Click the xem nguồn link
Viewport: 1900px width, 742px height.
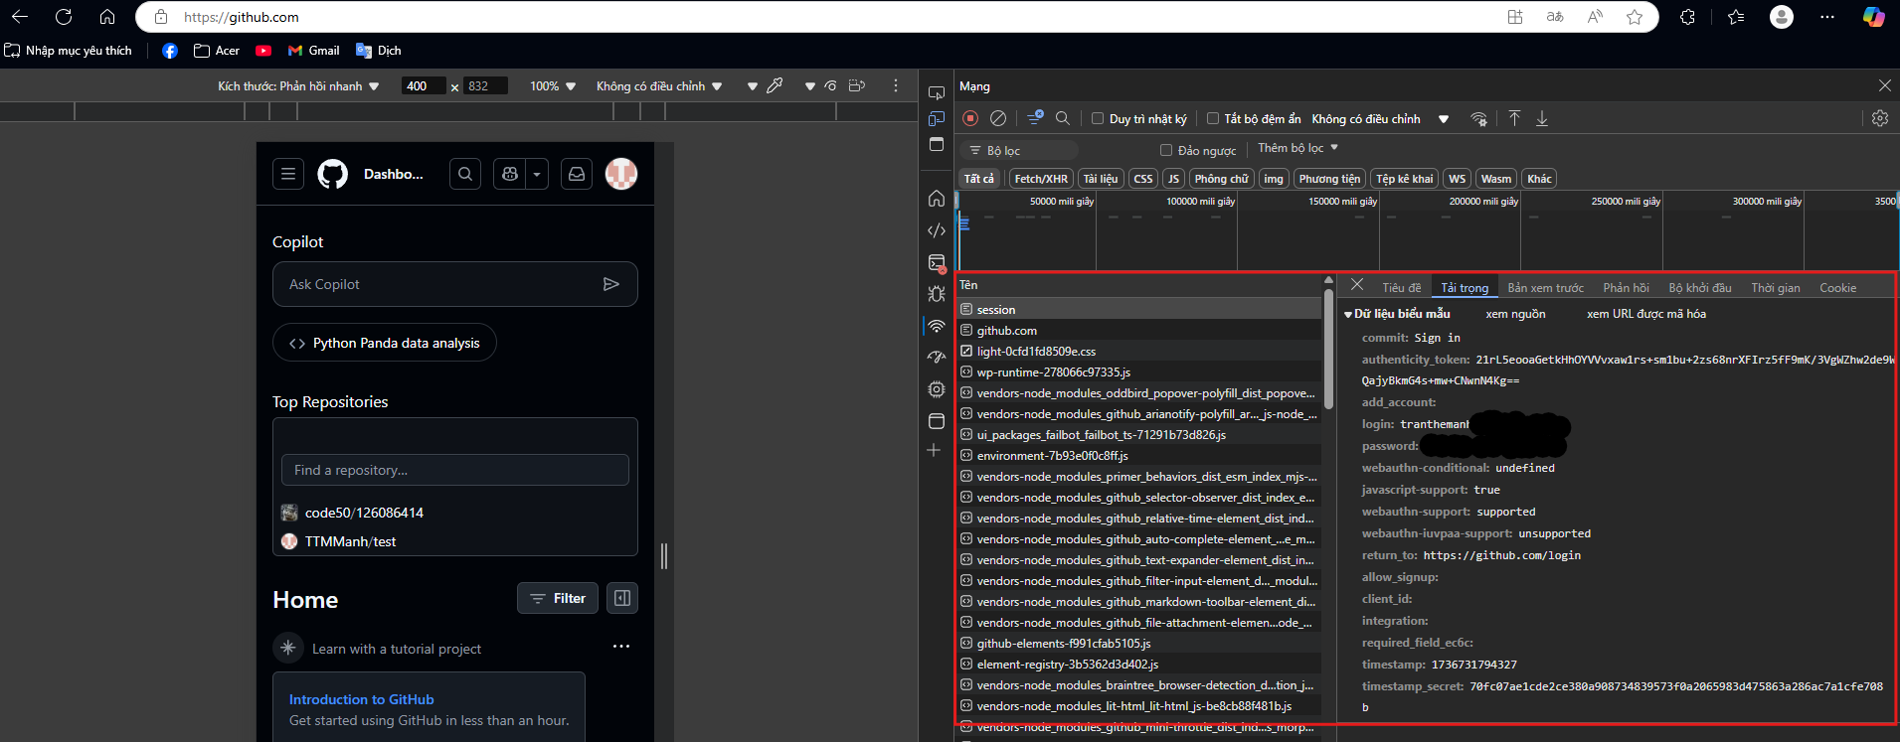[1515, 314]
